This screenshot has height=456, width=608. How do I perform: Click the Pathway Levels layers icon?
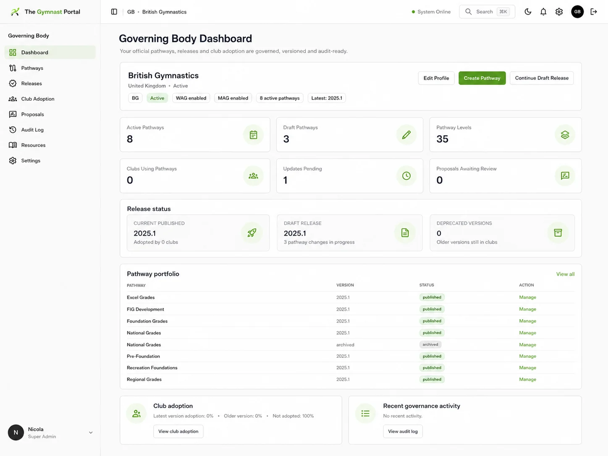tap(565, 135)
